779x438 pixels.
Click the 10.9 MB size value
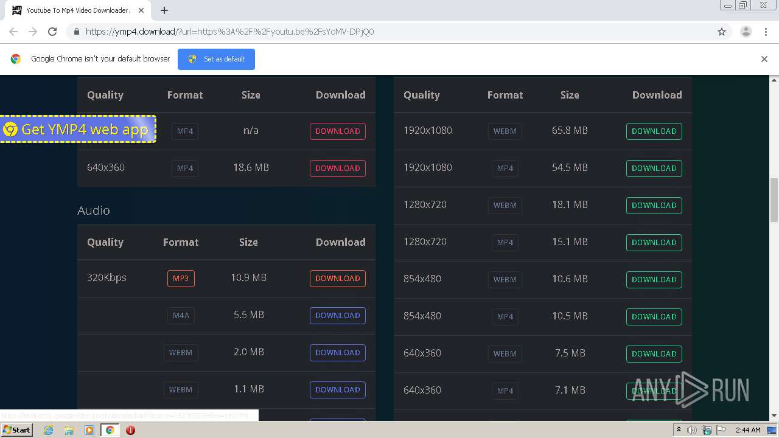(248, 277)
